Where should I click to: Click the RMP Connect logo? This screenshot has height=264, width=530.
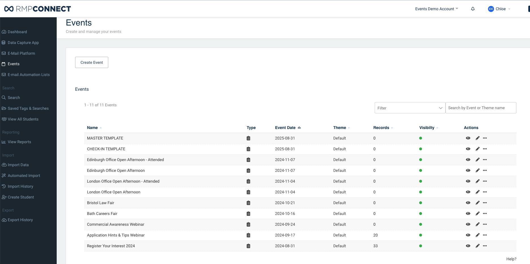point(37,9)
